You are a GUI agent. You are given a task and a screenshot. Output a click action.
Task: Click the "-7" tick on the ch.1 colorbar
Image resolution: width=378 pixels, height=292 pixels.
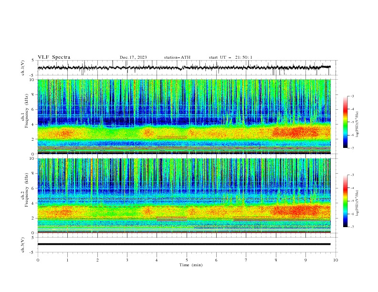[x=352, y=148]
